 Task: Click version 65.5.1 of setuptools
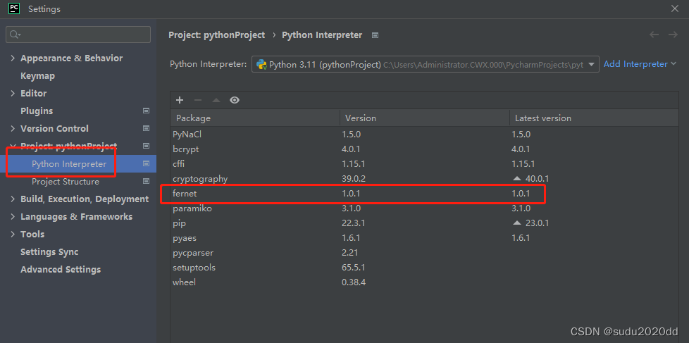353,268
